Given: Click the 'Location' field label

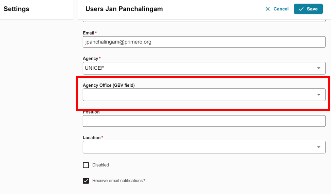Looking at the screenshot, I should pyautogui.click(x=92, y=137).
